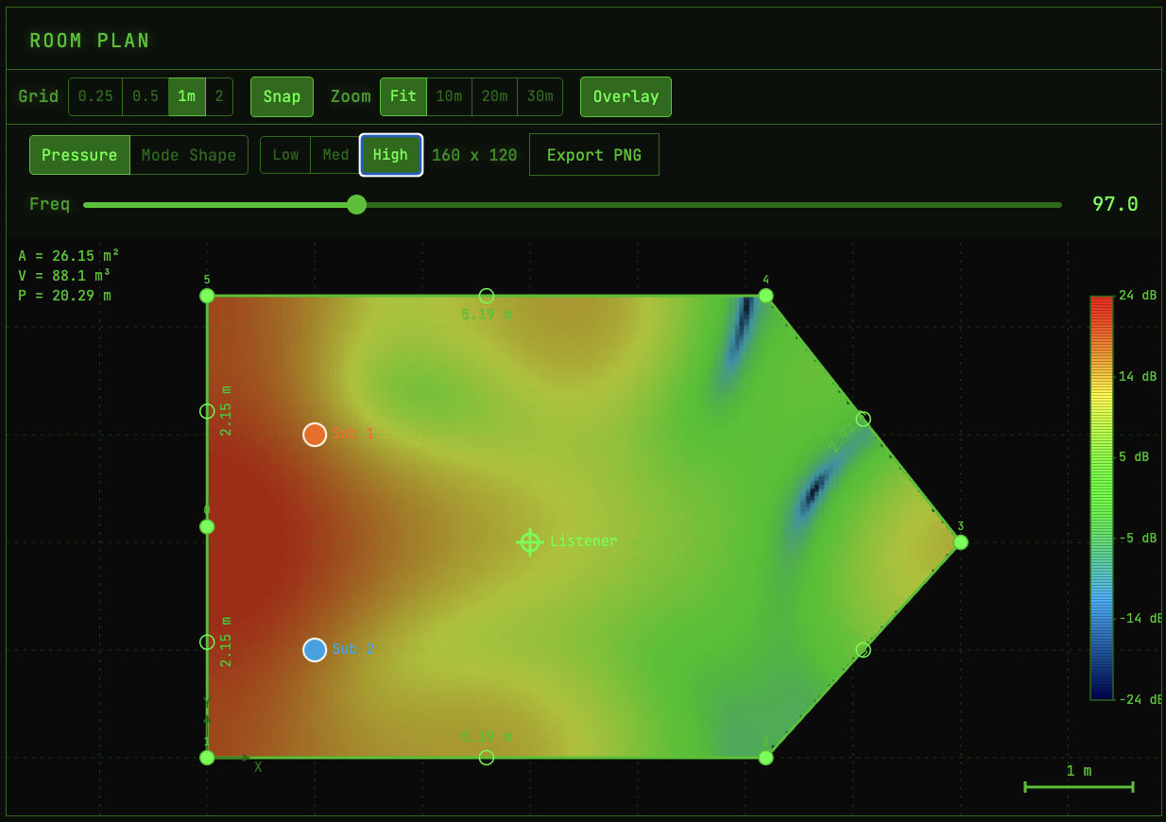Click top wall midpoint handle
Image resolution: width=1166 pixels, height=822 pixels.
[x=487, y=296]
